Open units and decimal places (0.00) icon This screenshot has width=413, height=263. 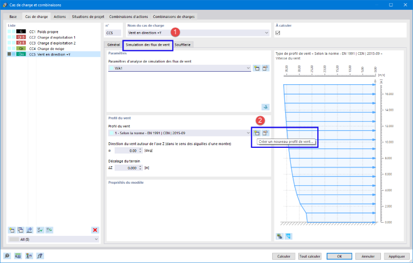coord(18,255)
